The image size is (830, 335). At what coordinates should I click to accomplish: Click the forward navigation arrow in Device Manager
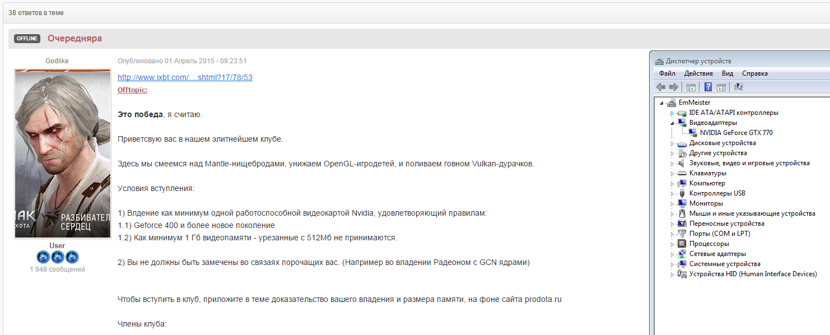click(674, 87)
